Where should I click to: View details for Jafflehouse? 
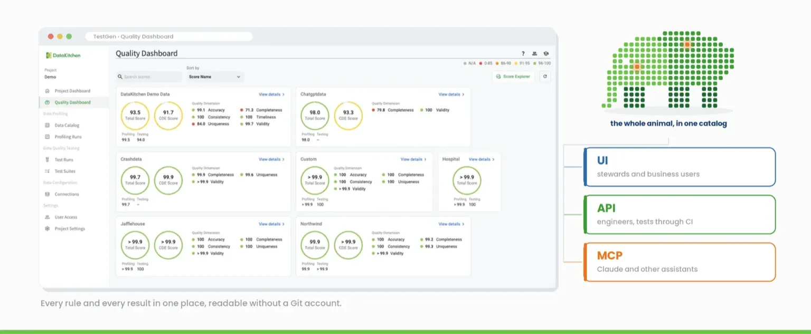click(271, 224)
